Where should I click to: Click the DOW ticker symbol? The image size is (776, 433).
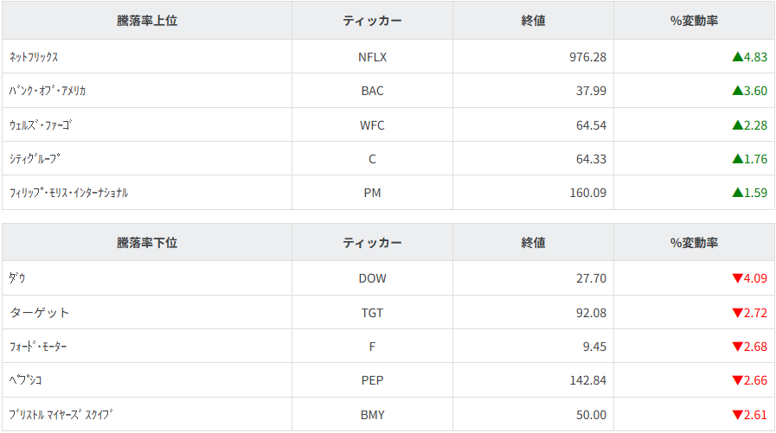click(x=372, y=278)
